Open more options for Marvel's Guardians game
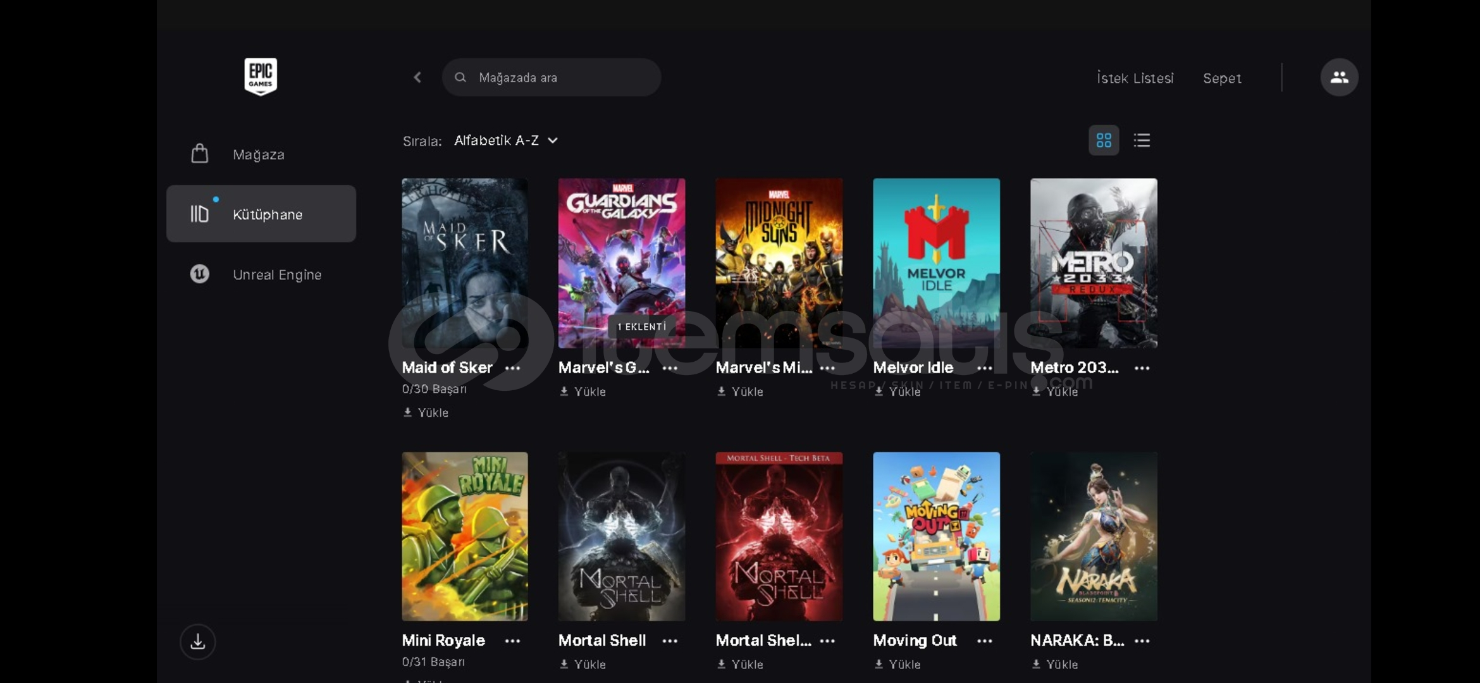 pos(670,368)
